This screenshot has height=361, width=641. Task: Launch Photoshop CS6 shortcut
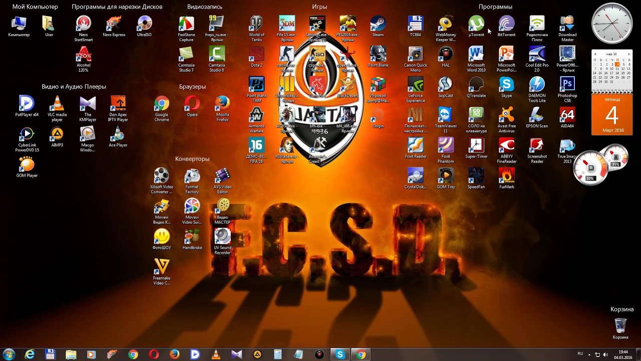tap(567, 90)
